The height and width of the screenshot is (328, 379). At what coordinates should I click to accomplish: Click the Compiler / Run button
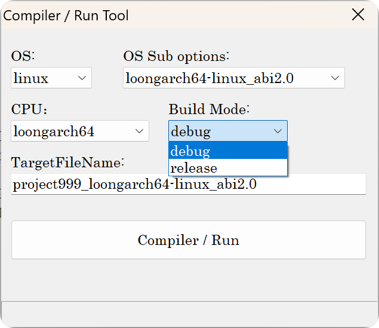(188, 240)
